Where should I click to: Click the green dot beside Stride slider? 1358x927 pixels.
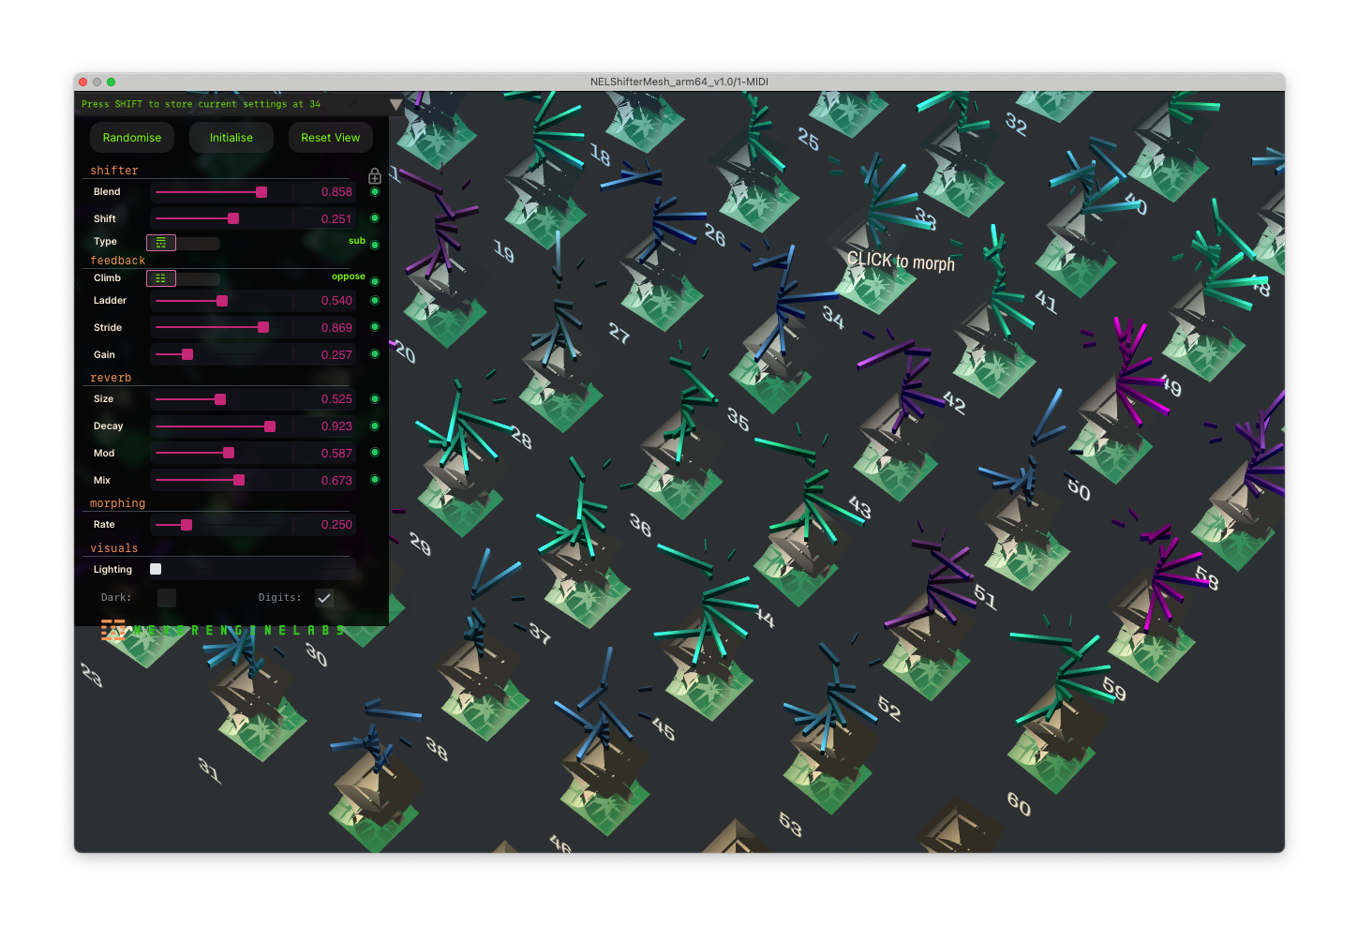pos(375,327)
